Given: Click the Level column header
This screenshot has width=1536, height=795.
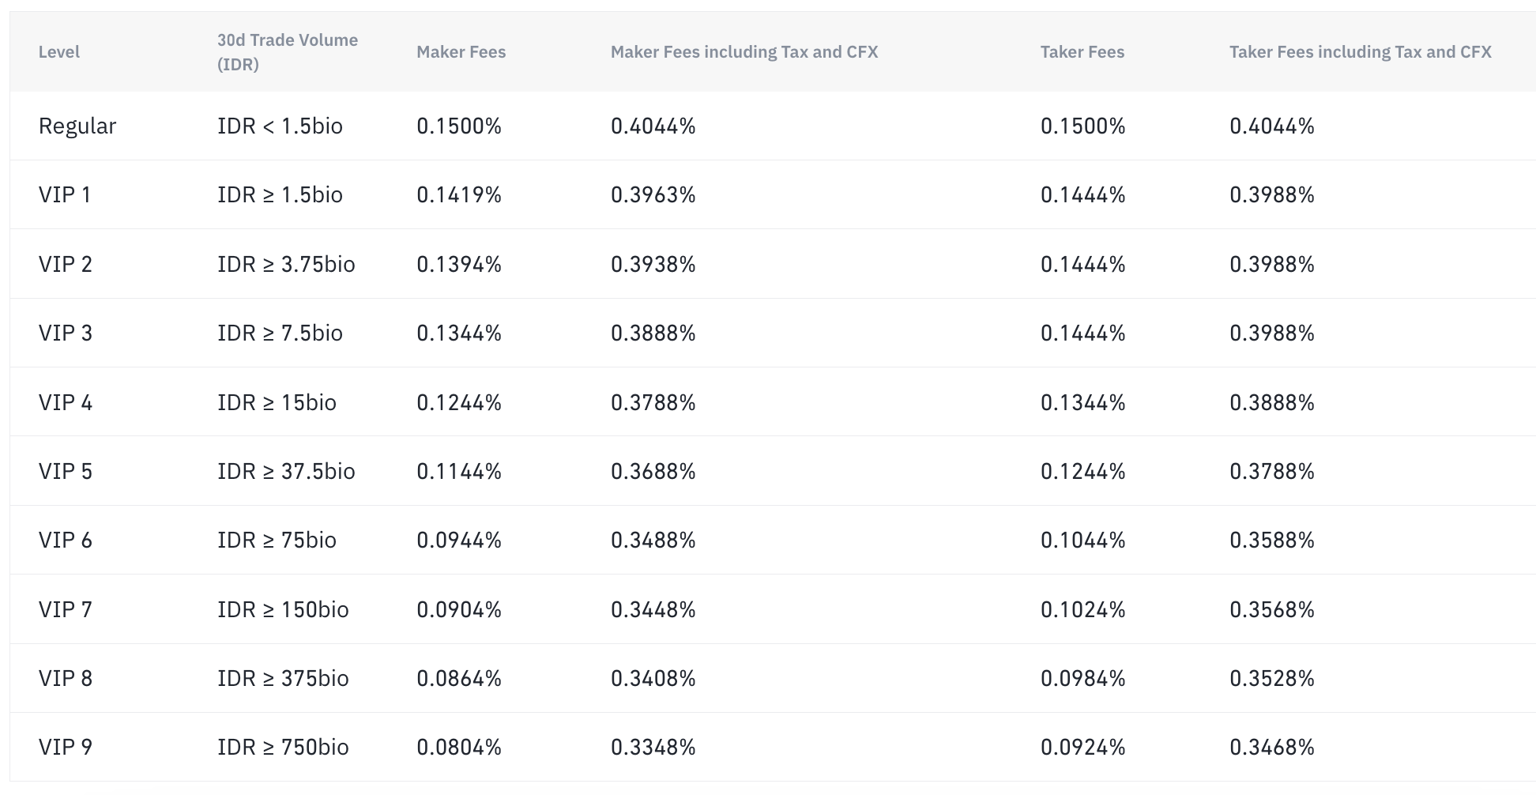Looking at the screenshot, I should coord(59,52).
